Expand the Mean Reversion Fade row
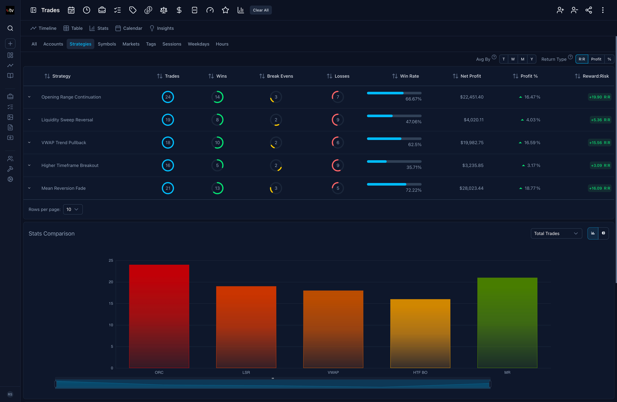This screenshot has height=402, width=617. (x=29, y=188)
